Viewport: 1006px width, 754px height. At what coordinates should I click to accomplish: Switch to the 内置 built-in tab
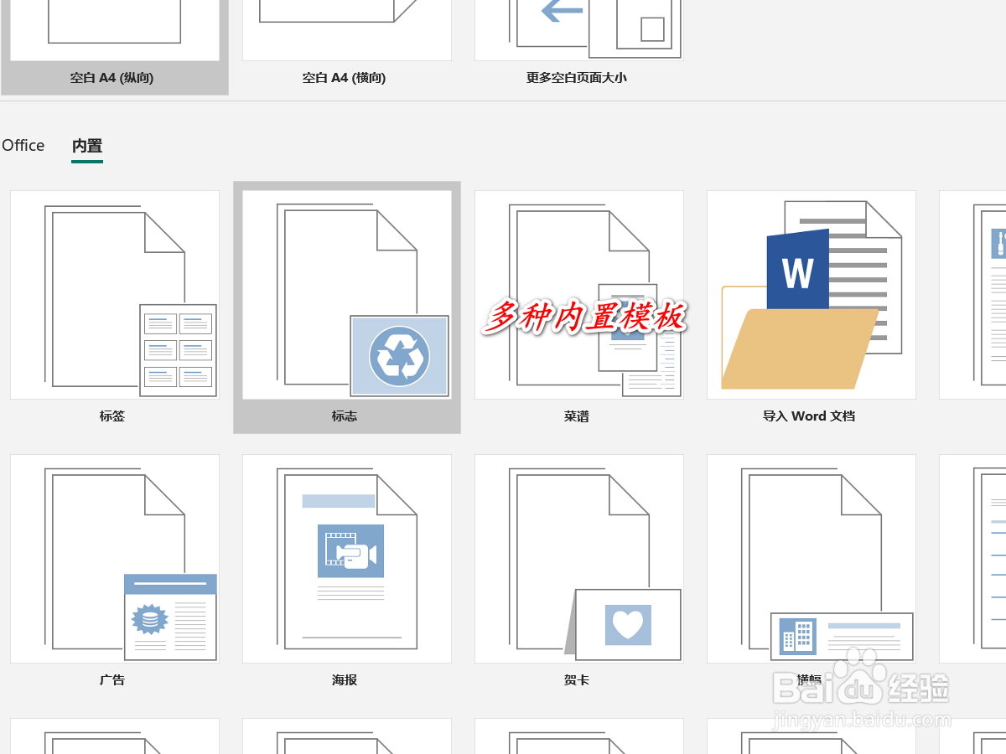coord(87,146)
